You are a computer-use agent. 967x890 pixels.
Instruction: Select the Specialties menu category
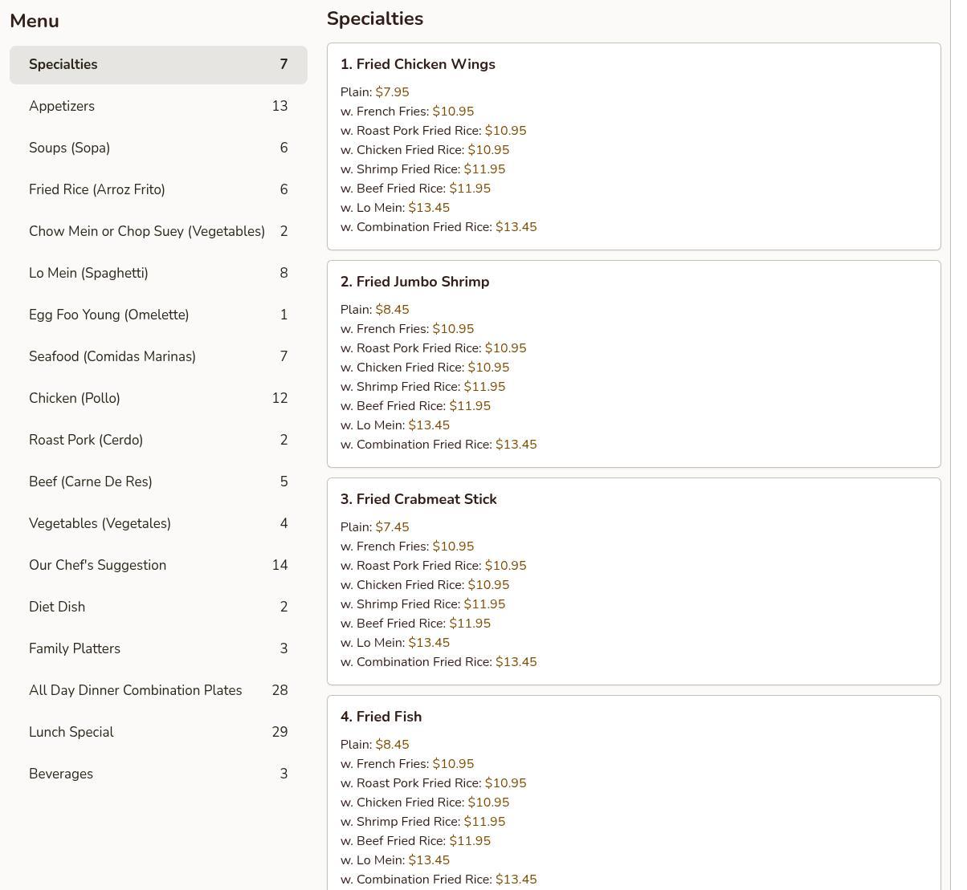(158, 65)
